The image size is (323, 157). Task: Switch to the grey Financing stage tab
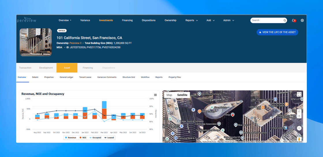click(88, 68)
